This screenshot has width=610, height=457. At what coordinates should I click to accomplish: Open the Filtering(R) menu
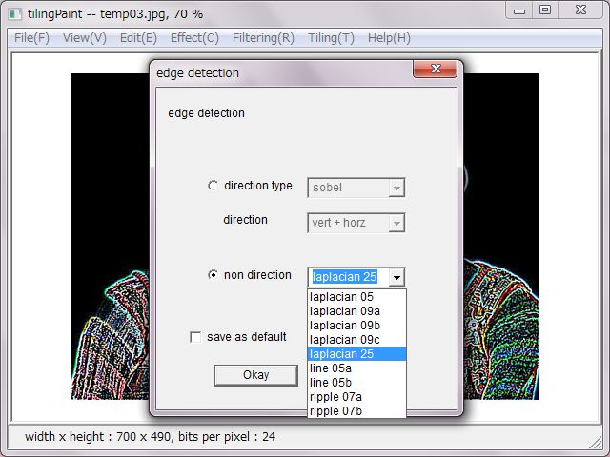point(263,38)
